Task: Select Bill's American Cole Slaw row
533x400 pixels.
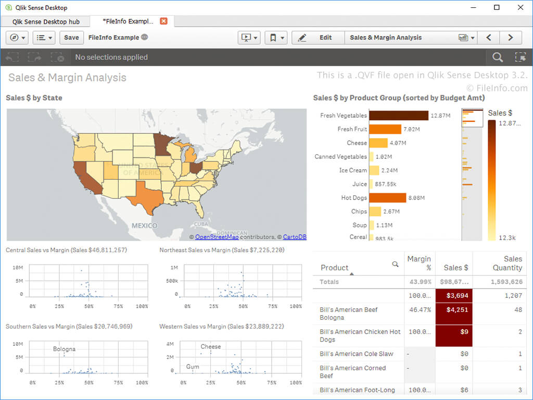Action: pyautogui.click(x=420, y=354)
